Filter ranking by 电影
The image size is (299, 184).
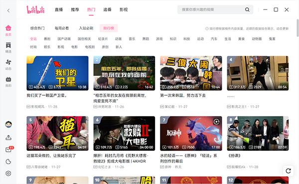(x=75, y=47)
